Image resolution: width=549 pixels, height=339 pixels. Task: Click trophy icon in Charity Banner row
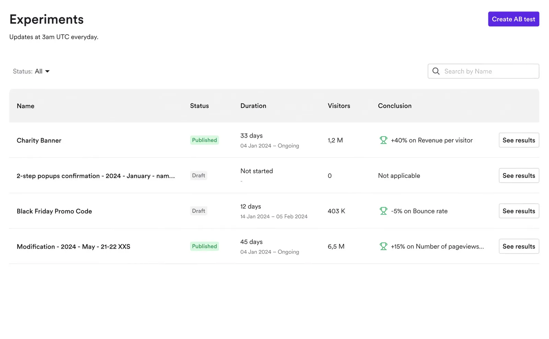point(383,140)
